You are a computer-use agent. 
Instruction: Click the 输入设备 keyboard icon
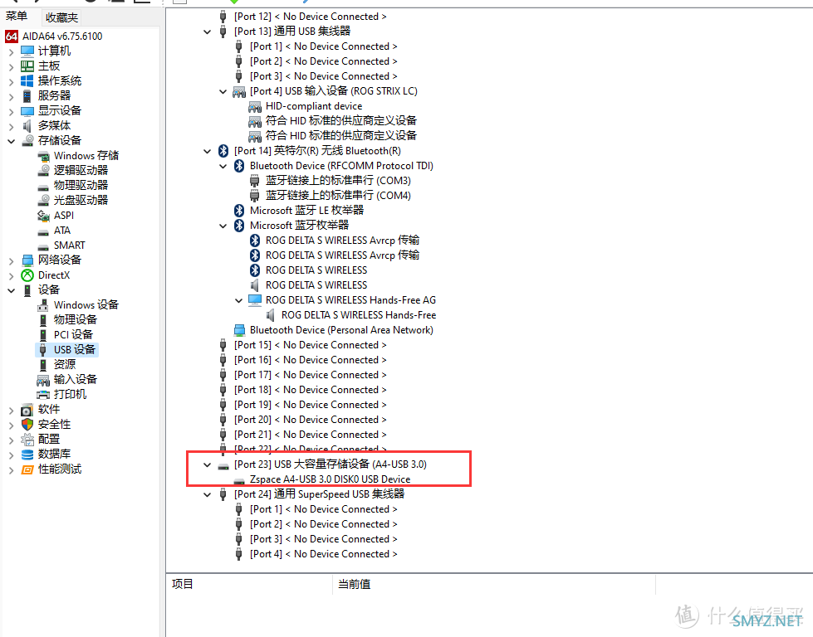pos(43,380)
